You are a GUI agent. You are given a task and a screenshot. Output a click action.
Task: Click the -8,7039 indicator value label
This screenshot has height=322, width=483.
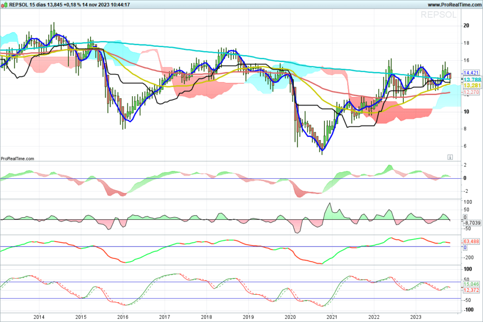point(472,223)
